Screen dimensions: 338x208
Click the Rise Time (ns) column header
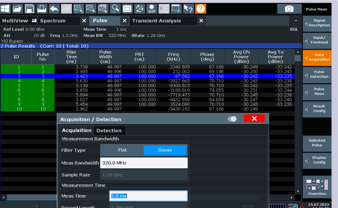[71, 57]
